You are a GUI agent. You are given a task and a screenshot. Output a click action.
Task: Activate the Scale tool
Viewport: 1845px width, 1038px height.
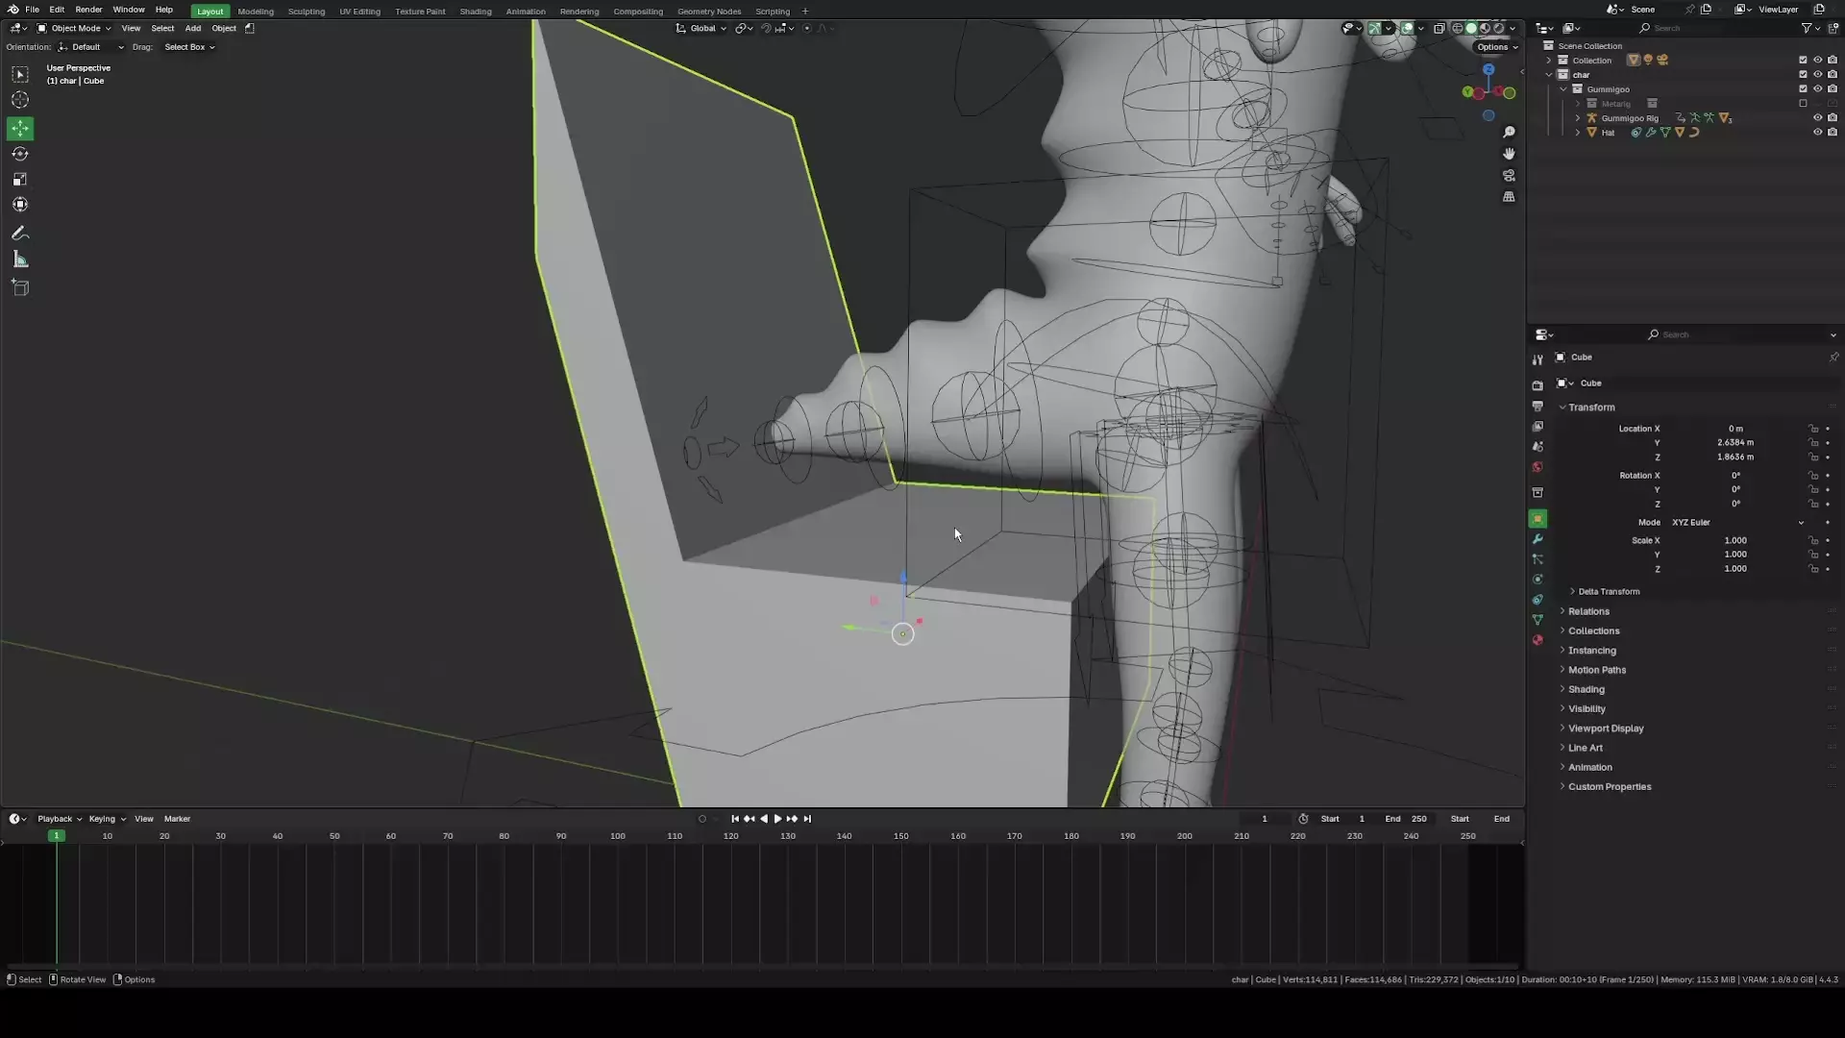pyautogui.click(x=20, y=180)
